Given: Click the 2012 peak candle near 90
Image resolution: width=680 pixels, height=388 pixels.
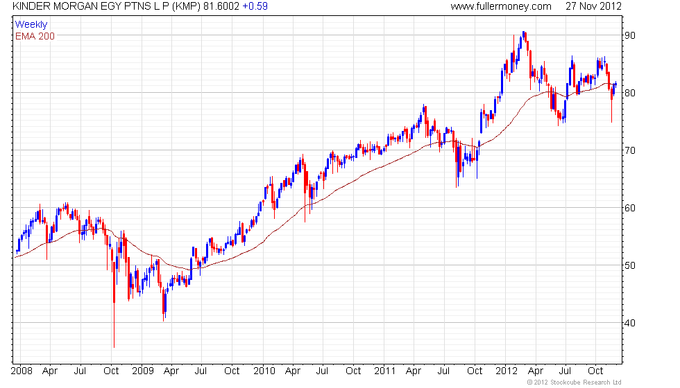Looking at the screenshot, I should pyautogui.click(x=524, y=35).
